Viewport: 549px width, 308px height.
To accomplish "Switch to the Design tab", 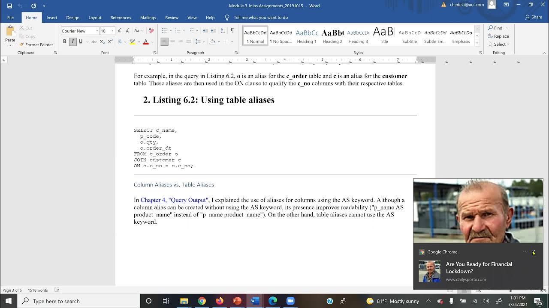I will [72, 18].
